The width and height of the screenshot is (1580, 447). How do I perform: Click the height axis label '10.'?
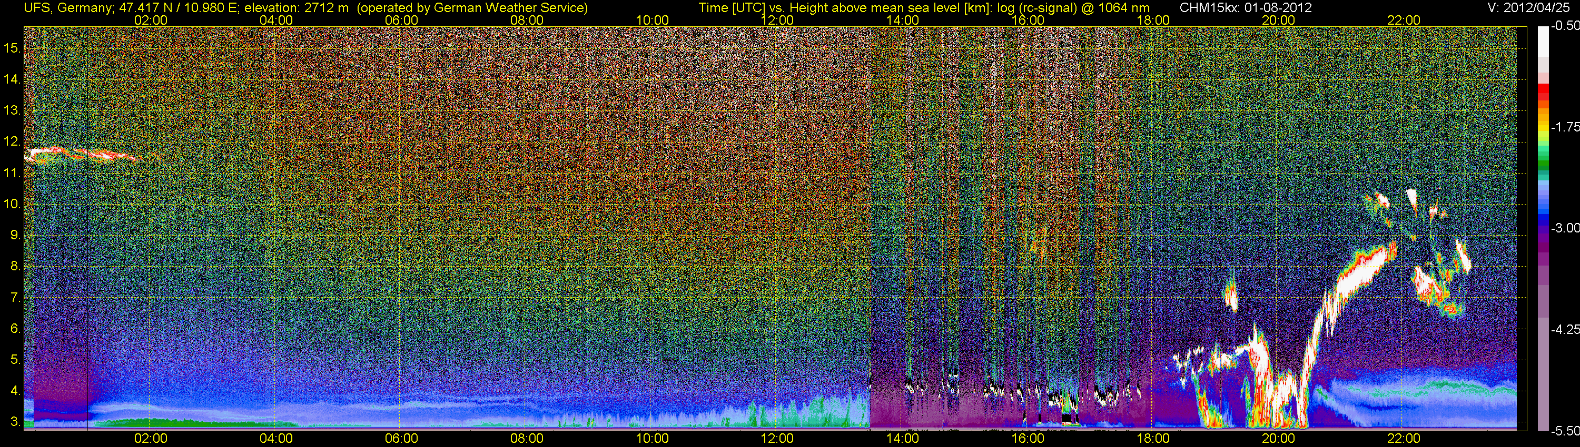click(12, 204)
